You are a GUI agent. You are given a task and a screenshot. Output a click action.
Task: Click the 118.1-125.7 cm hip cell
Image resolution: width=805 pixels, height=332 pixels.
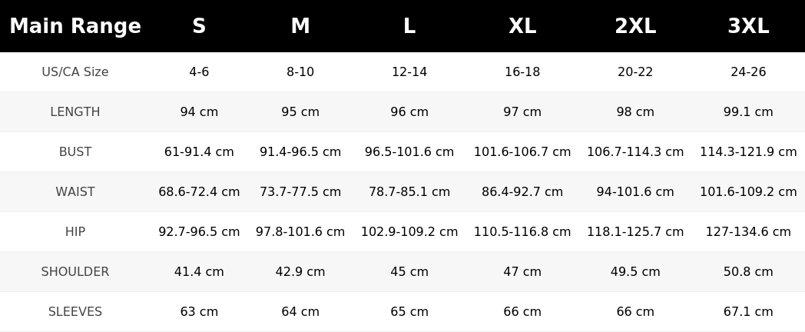click(x=635, y=232)
